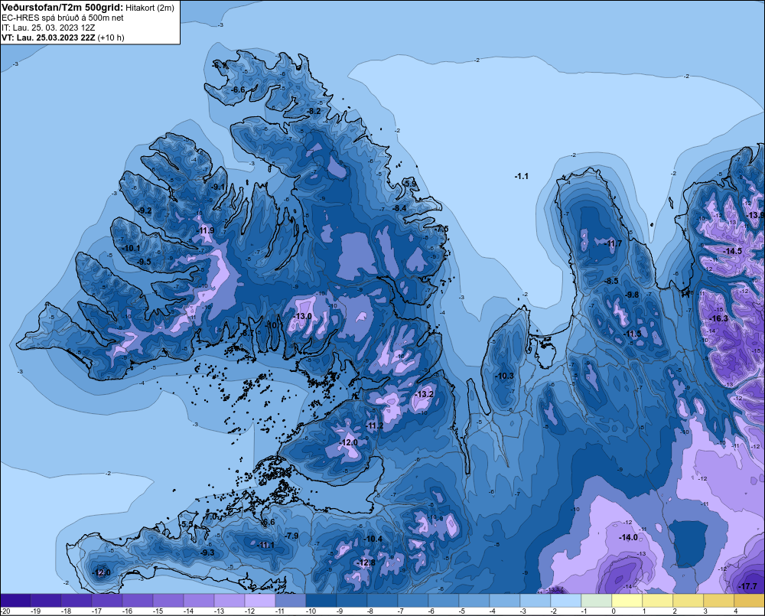Click the "0" label on the color scale
The height and width of the screenshot is (616, 765).
(614, 611)
